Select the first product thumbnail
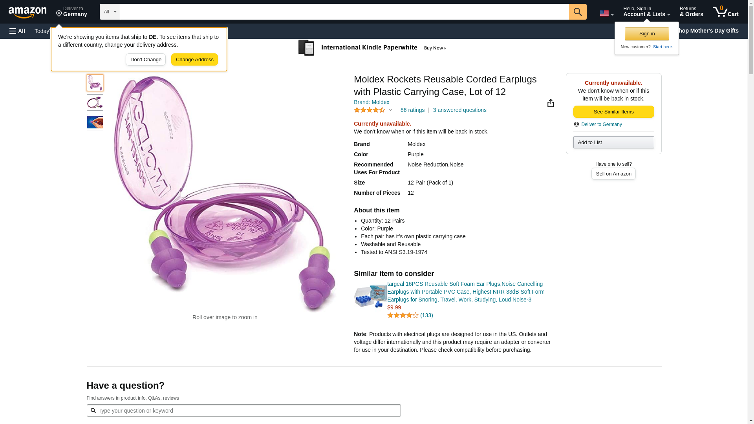This screenshot has width=754, height=424. click(x=95, y=83)
